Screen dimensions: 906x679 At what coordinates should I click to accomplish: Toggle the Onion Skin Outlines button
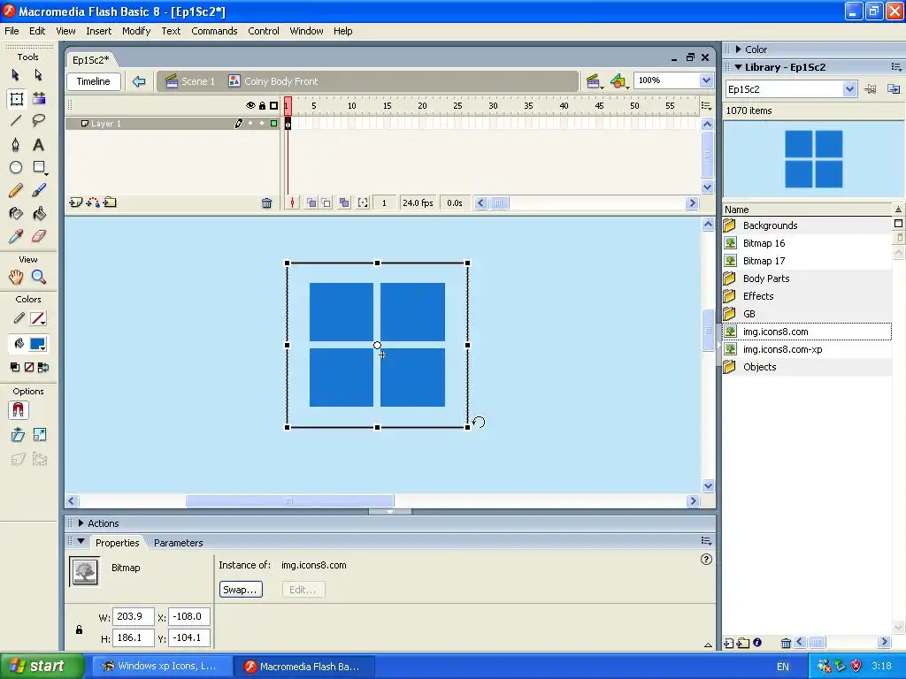click(x=326, y=203)
